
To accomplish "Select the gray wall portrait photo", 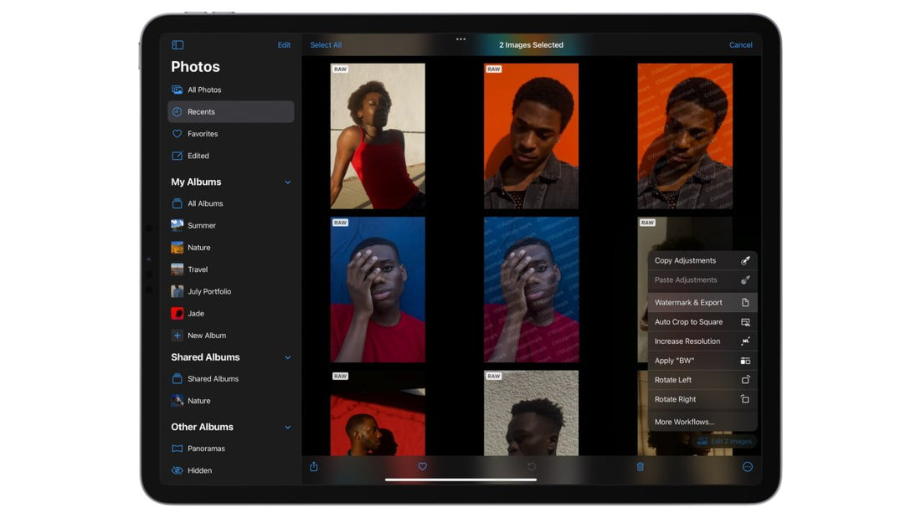I will click(531, 413).
